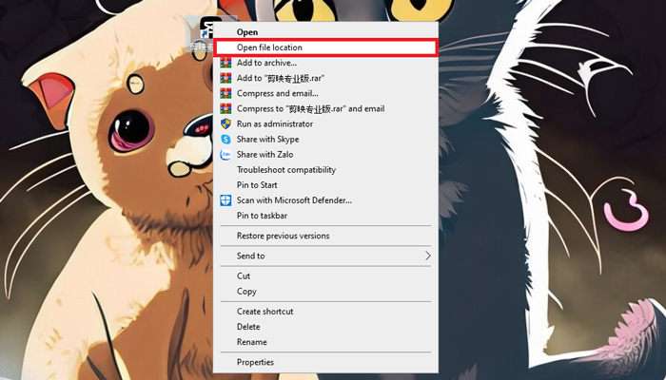Screen dimensions: 666x380
Task: Open Properties from the context menu
Action: click(x=325, y=362)
